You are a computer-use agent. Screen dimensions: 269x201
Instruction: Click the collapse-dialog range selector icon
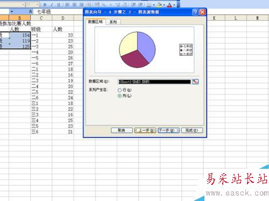(x=195, y=81)
